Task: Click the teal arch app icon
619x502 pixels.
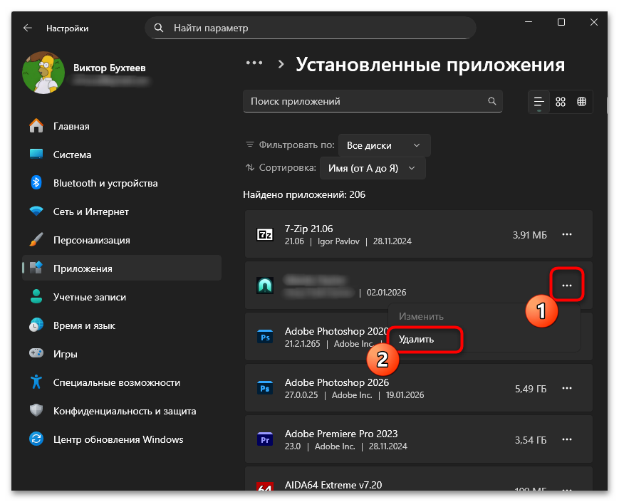Action: [x=265, y=286]
